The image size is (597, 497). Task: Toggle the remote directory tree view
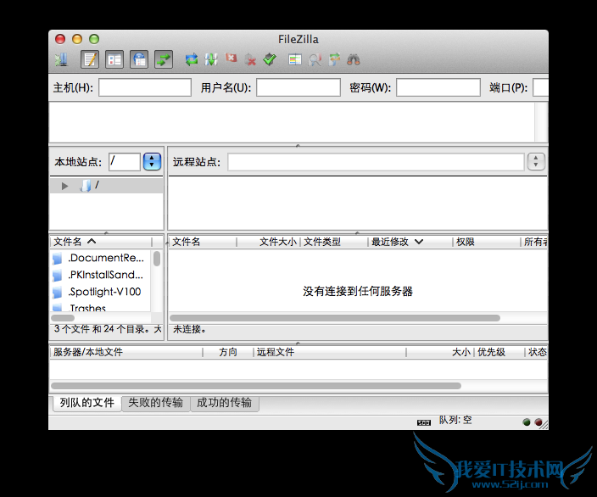pyautogui.click(x=139, y=59)
